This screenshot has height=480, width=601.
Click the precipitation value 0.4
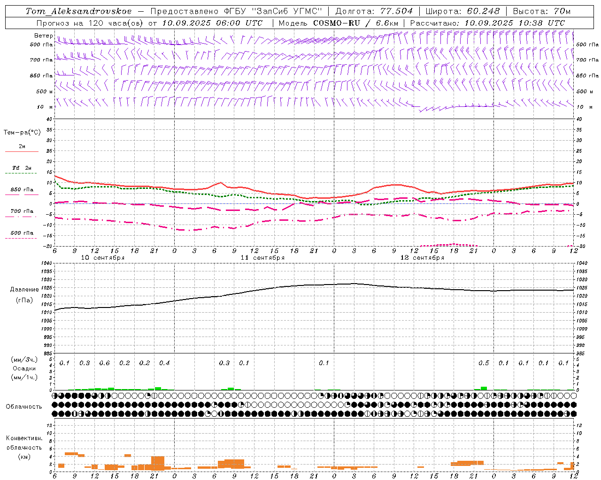coord(164,363)
